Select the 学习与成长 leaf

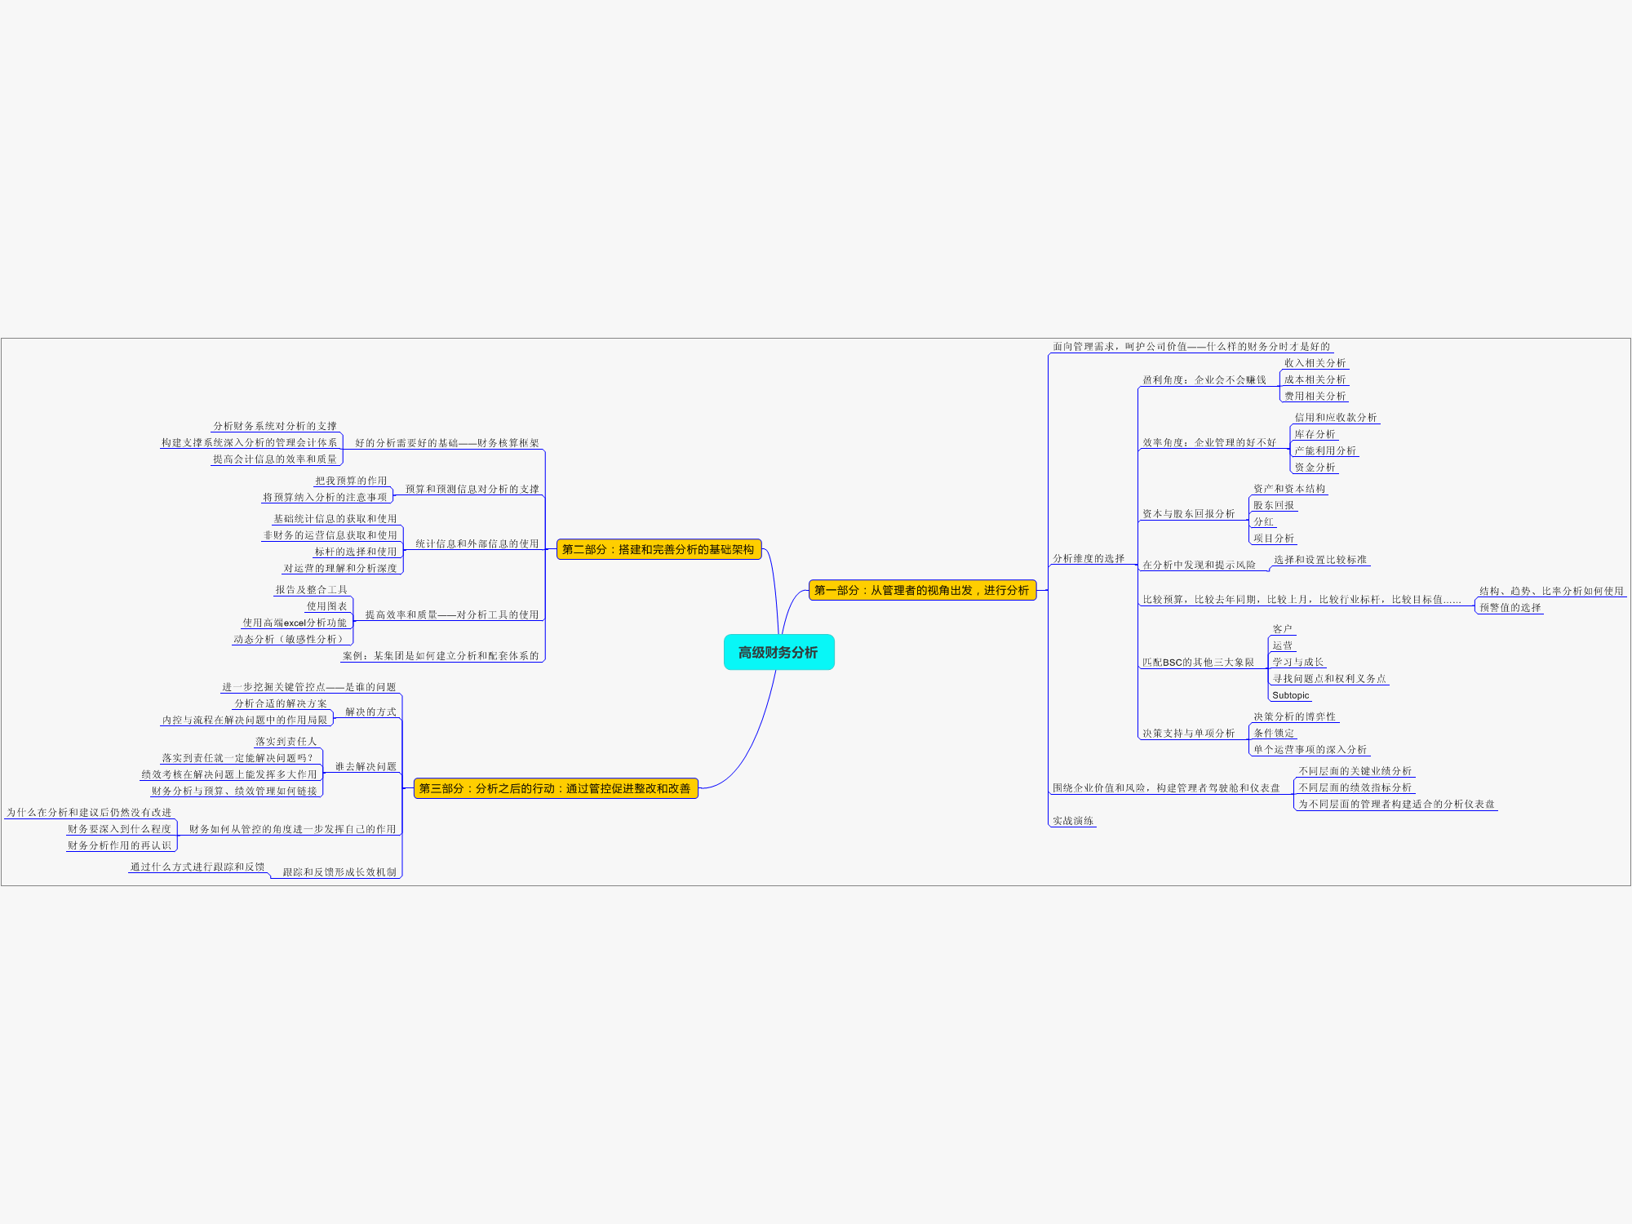(1297, 663)
